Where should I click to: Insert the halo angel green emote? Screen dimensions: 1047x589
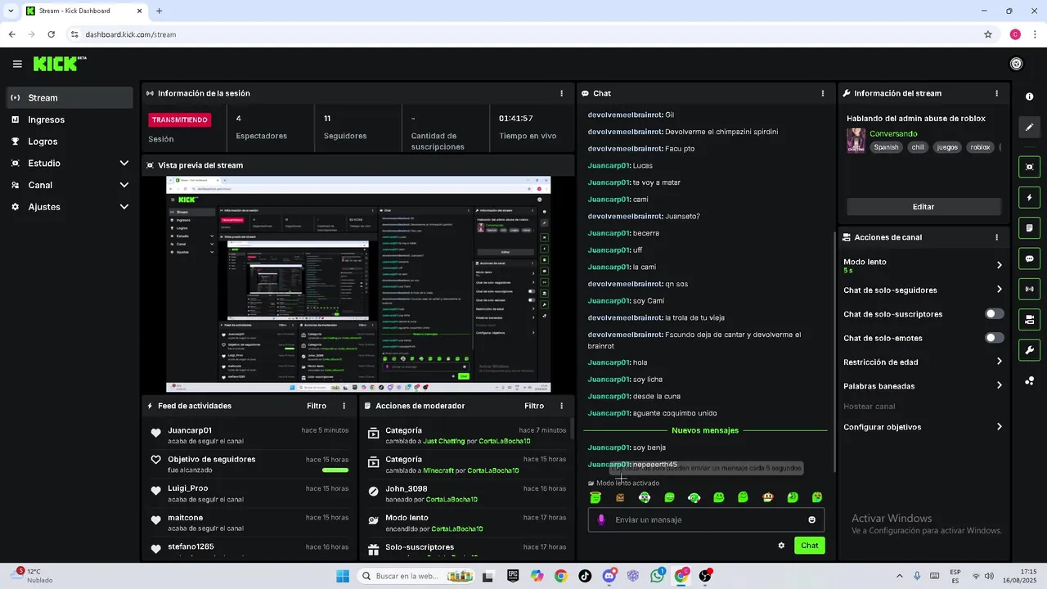click(x=595, y=497)
